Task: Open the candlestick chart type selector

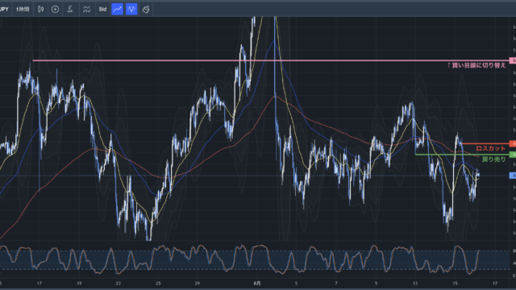Action: click(x=41, y=9)
